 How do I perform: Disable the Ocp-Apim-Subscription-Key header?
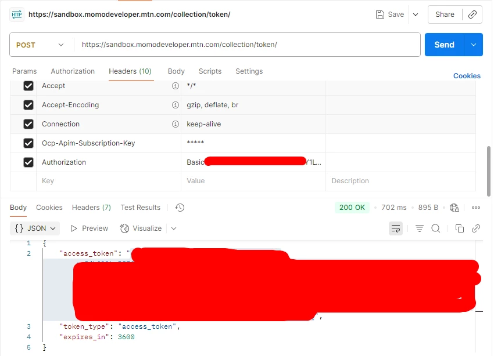(28, 143)
